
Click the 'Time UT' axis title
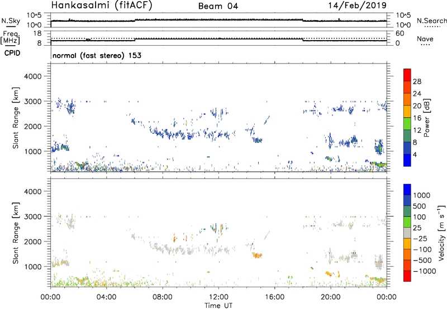218,306
